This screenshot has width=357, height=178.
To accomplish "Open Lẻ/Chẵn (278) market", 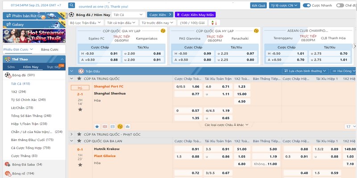I will point(22,108).
